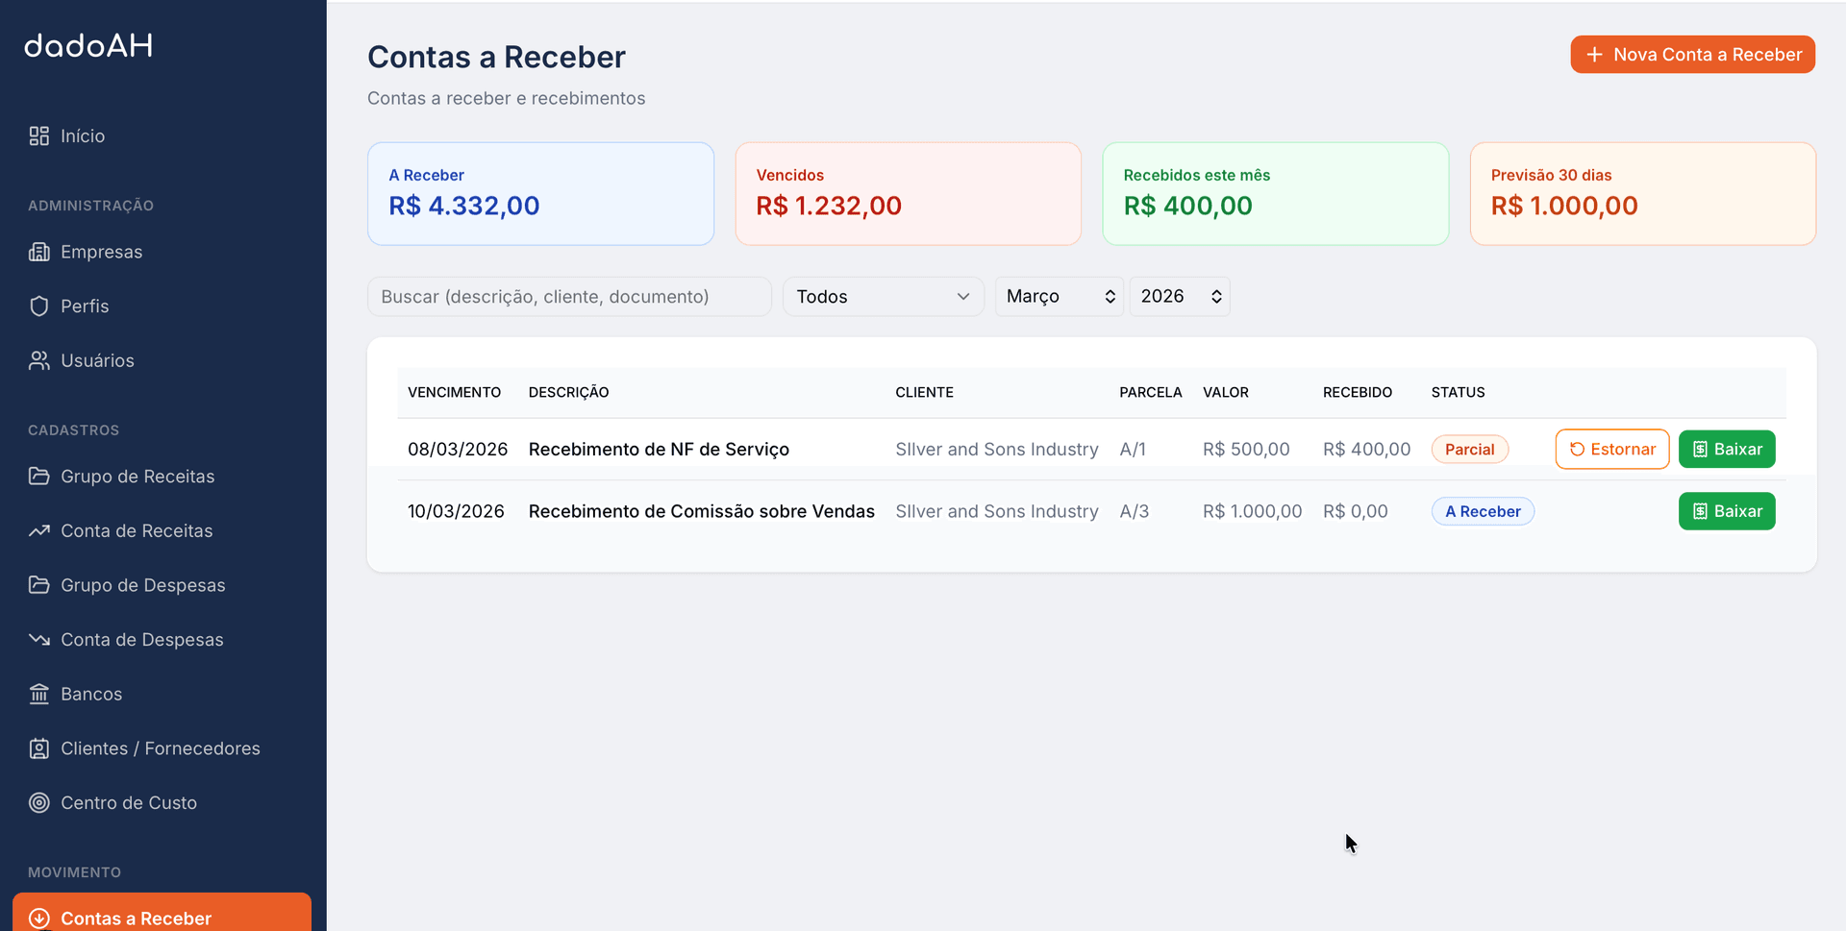
Task: Open Empresas via the building icon
Action: click(38, 252)
